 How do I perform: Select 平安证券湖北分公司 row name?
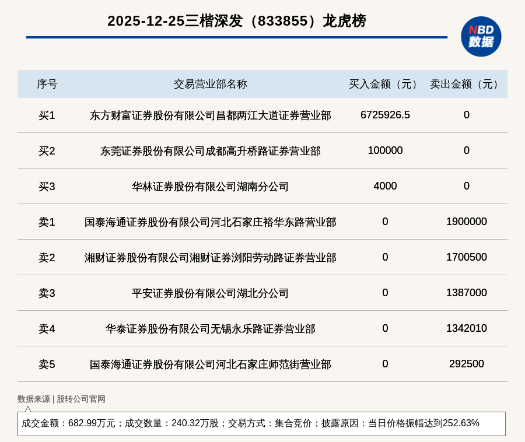click(x=210, y=293)
